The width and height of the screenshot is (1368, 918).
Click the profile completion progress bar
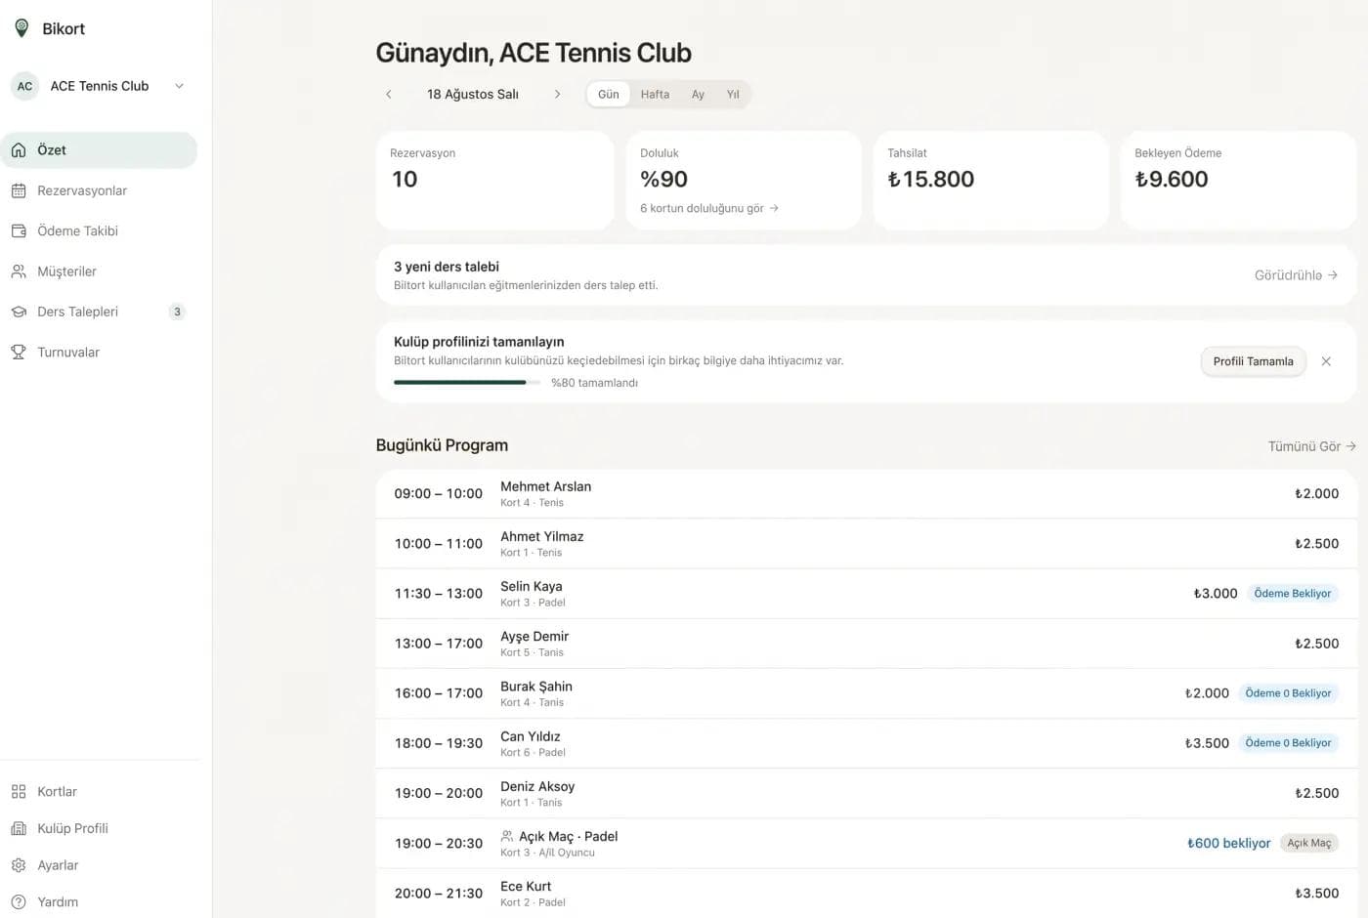pos(467,383)
